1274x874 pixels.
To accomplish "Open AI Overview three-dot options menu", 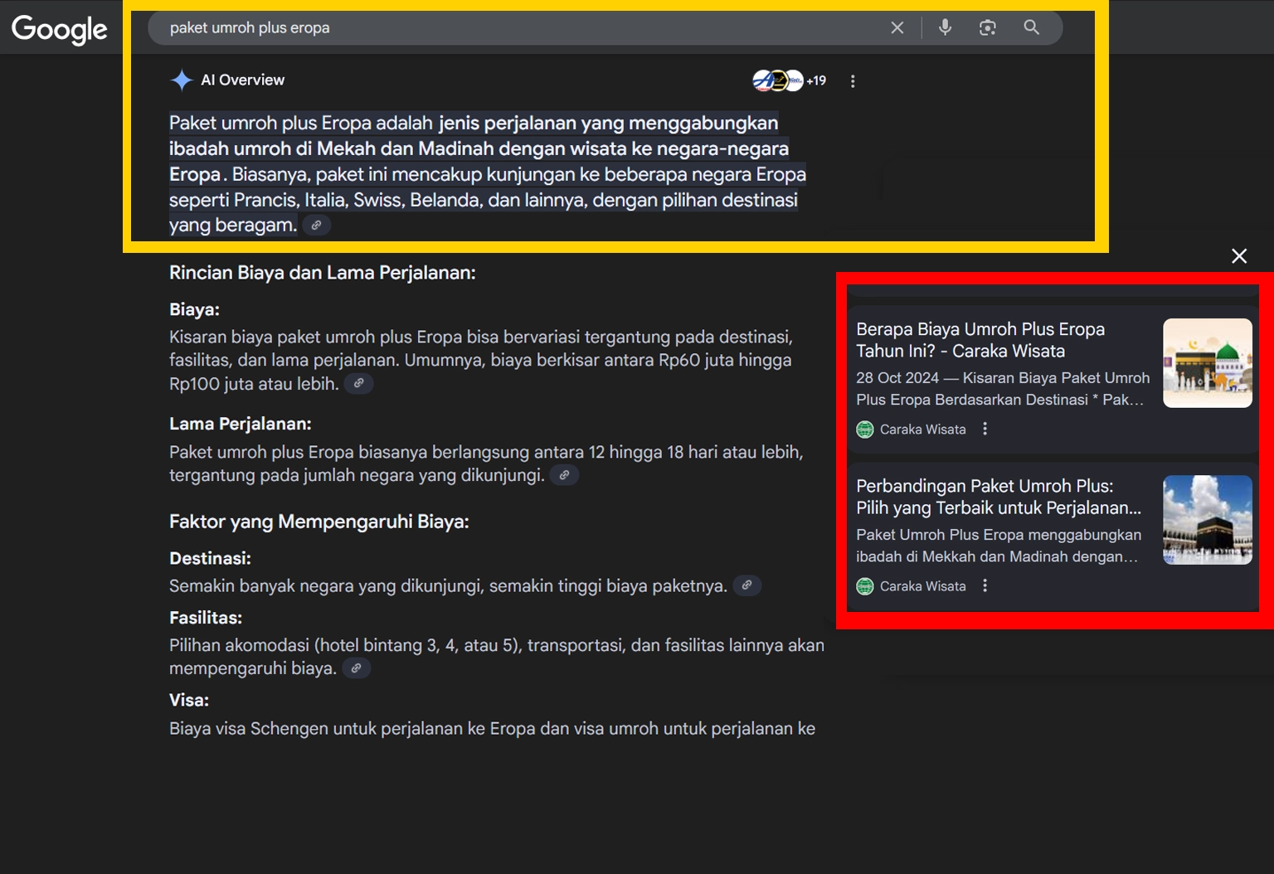I will [x=853, y=81].
